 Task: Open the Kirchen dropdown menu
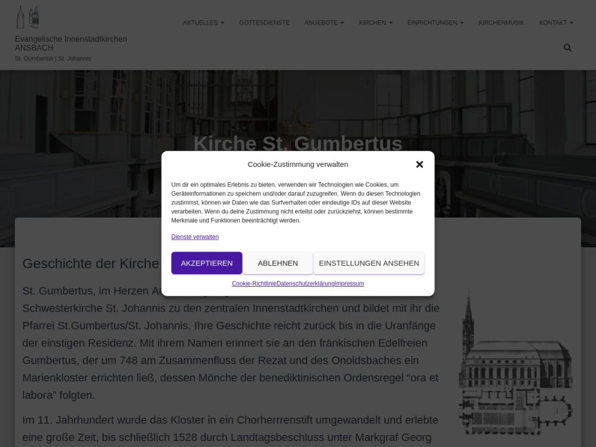coord(375,23)
